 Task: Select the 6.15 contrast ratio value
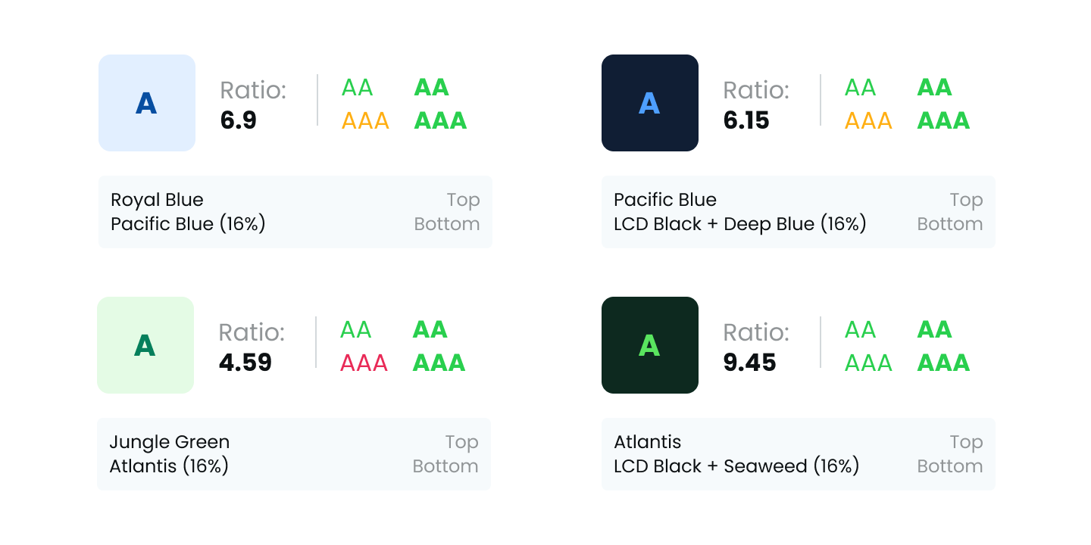click(x=746, y=120)
